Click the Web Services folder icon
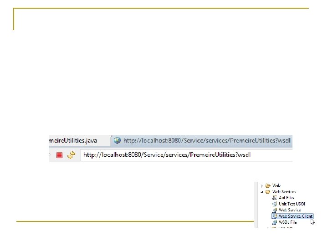The image size is (328, 246). (x=268, y=192)
